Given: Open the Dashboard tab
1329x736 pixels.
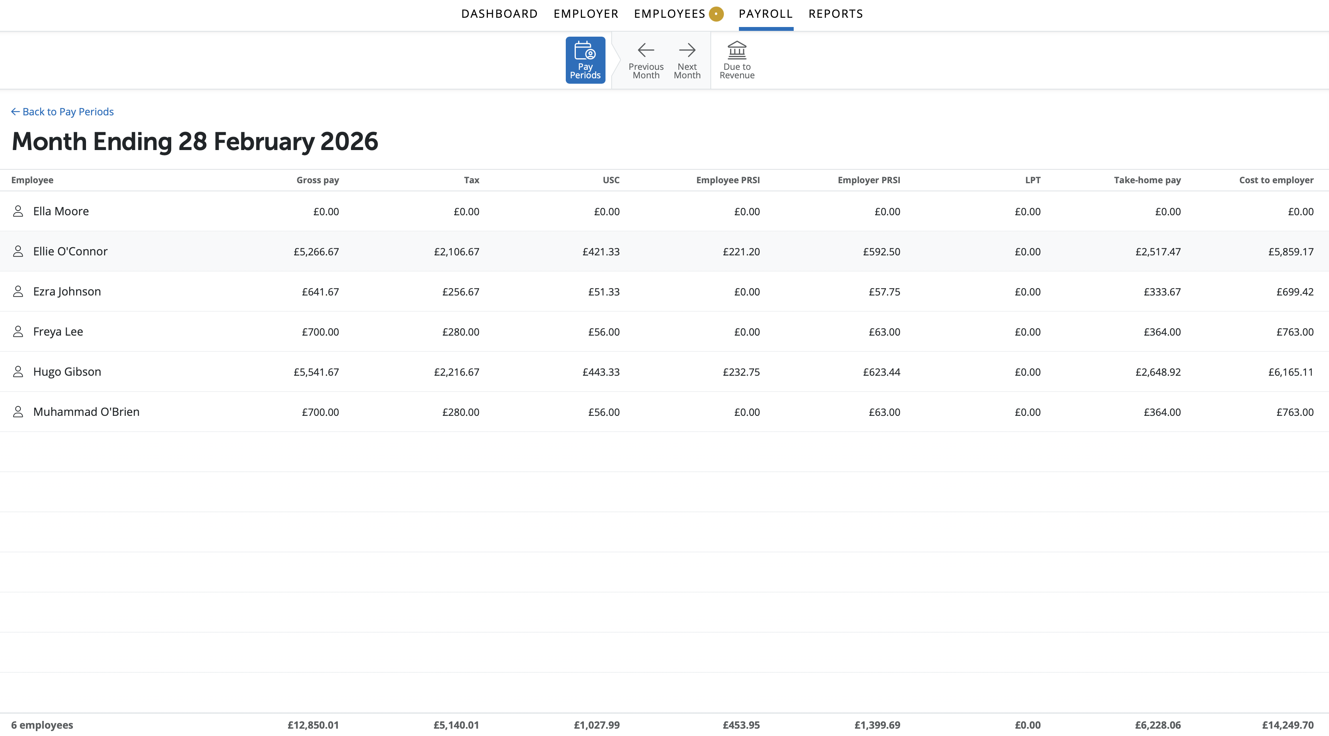Looking at the screenshot, I should (x=499, y=14).
